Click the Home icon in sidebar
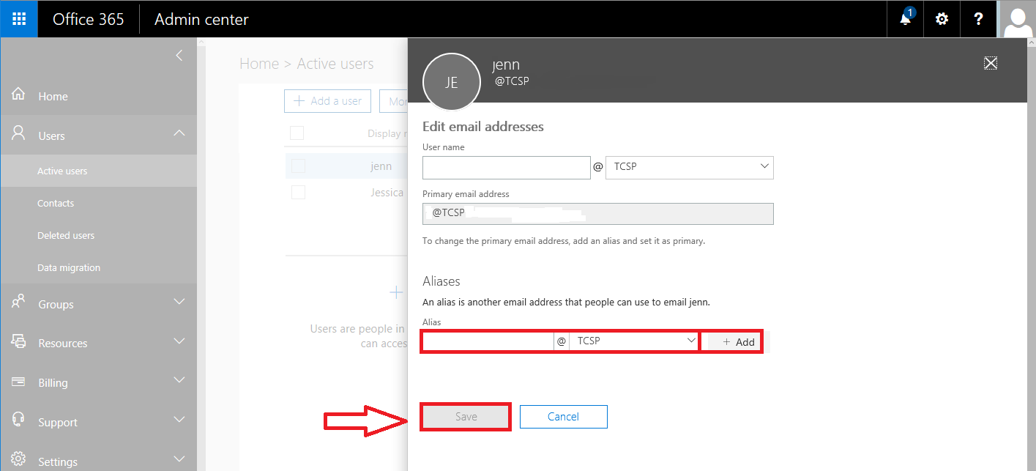The image size is (1036, 471). (19, 95)
